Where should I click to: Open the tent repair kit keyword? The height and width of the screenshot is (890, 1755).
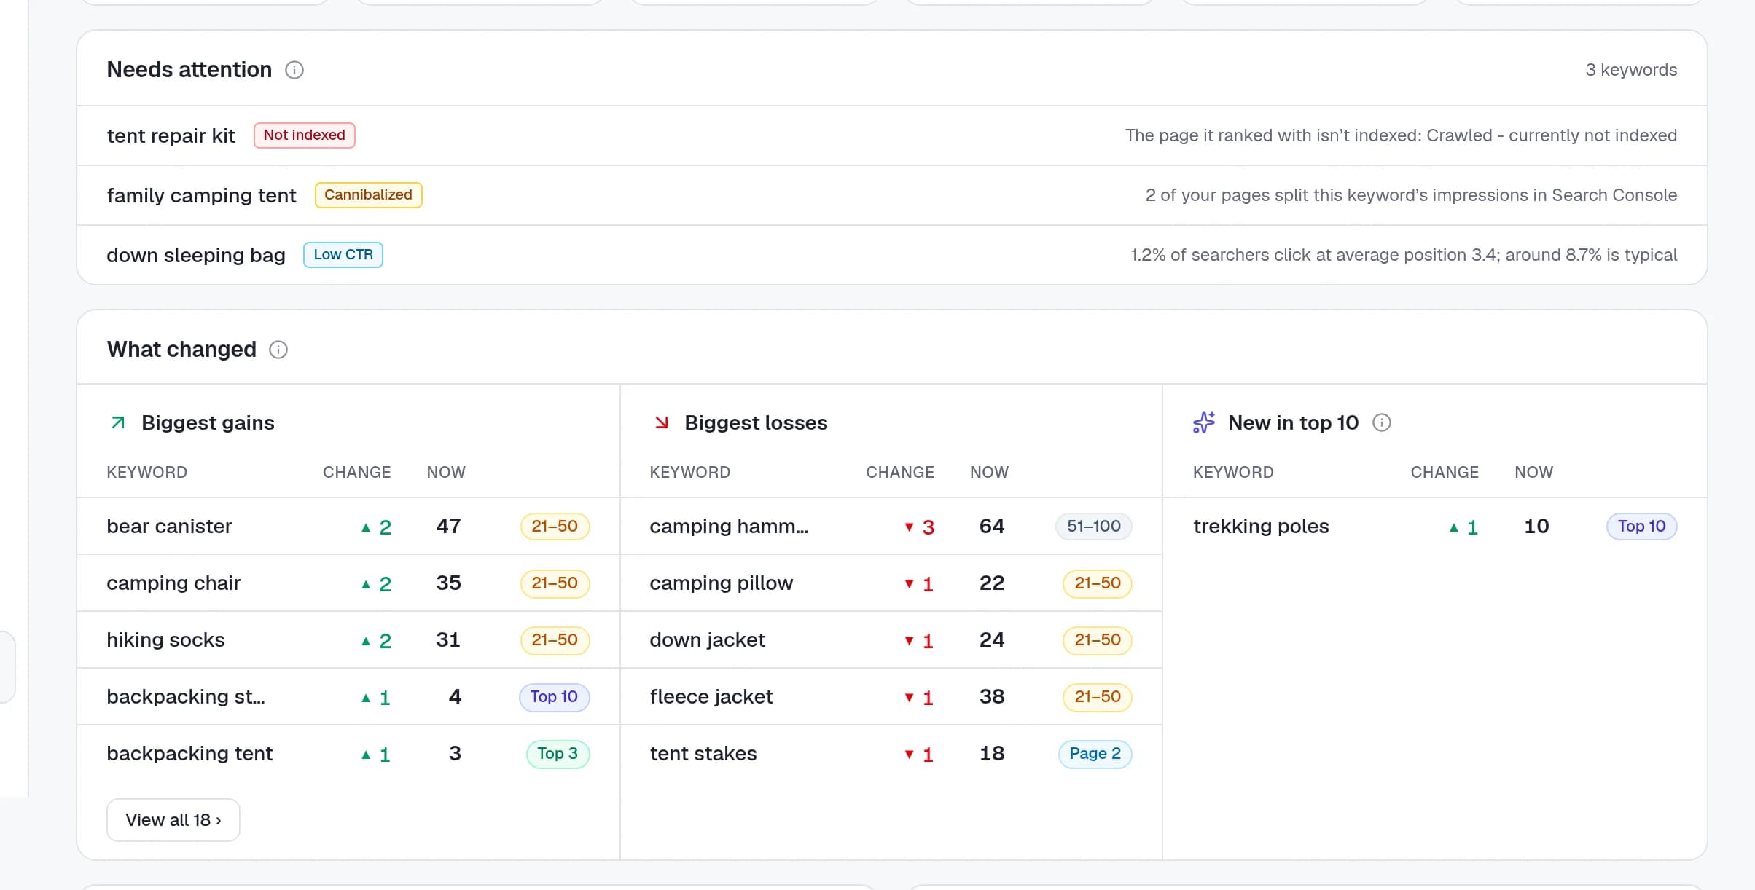click(171, 135)
